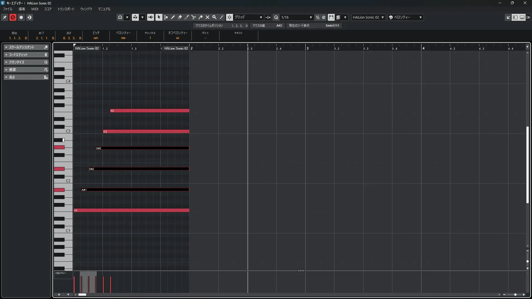The width and height of the screenshot is (532, 299).
Task: Select the Zoom magnifier tool
Action: [x=214, y=17]
